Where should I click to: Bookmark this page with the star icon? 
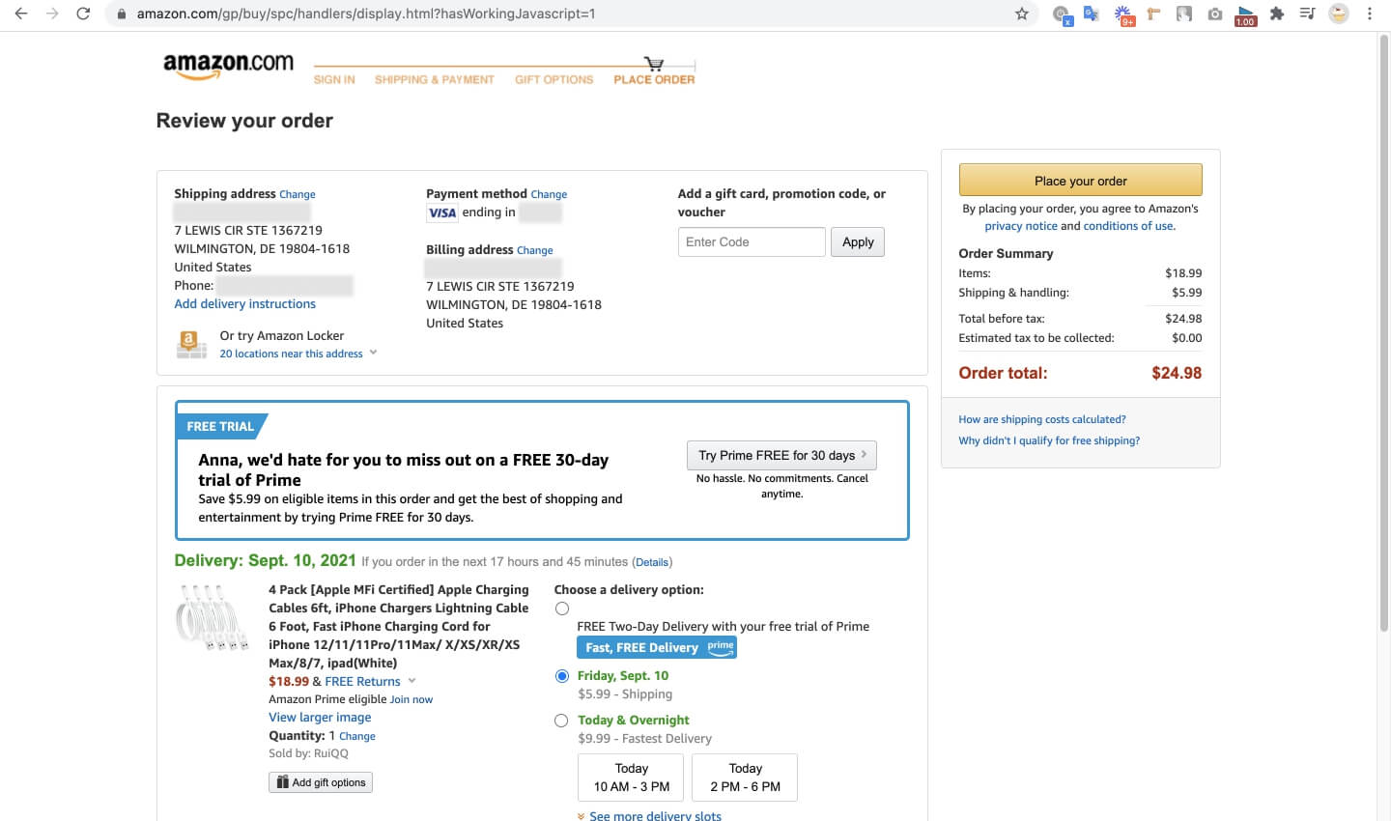pos(1021,14)
